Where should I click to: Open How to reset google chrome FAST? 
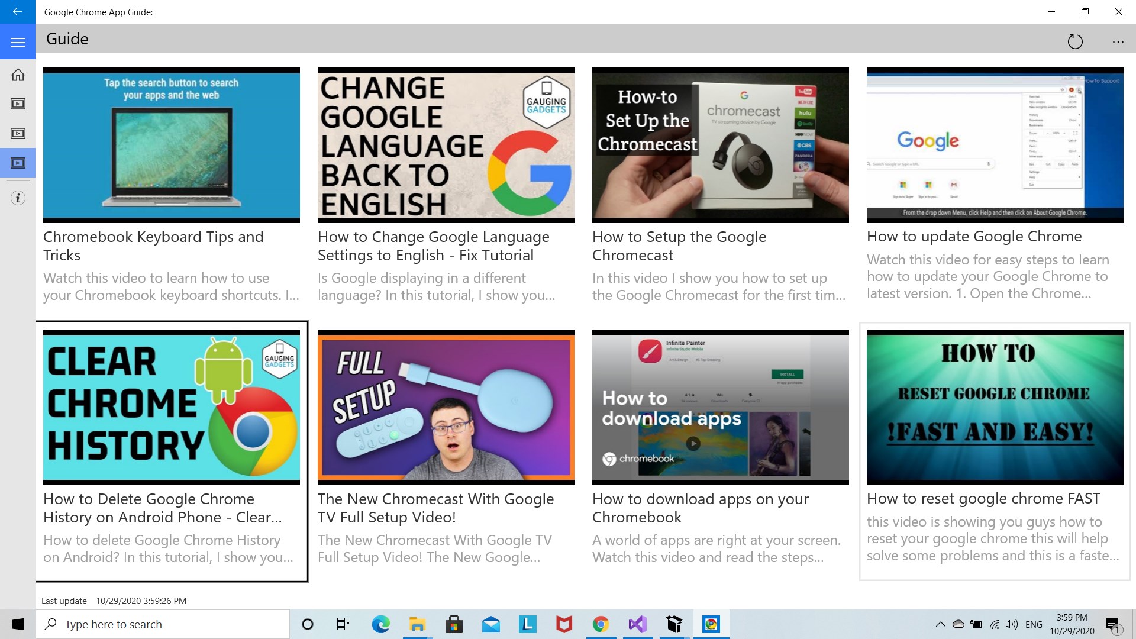pyautogui.click(x=995, y=407)
